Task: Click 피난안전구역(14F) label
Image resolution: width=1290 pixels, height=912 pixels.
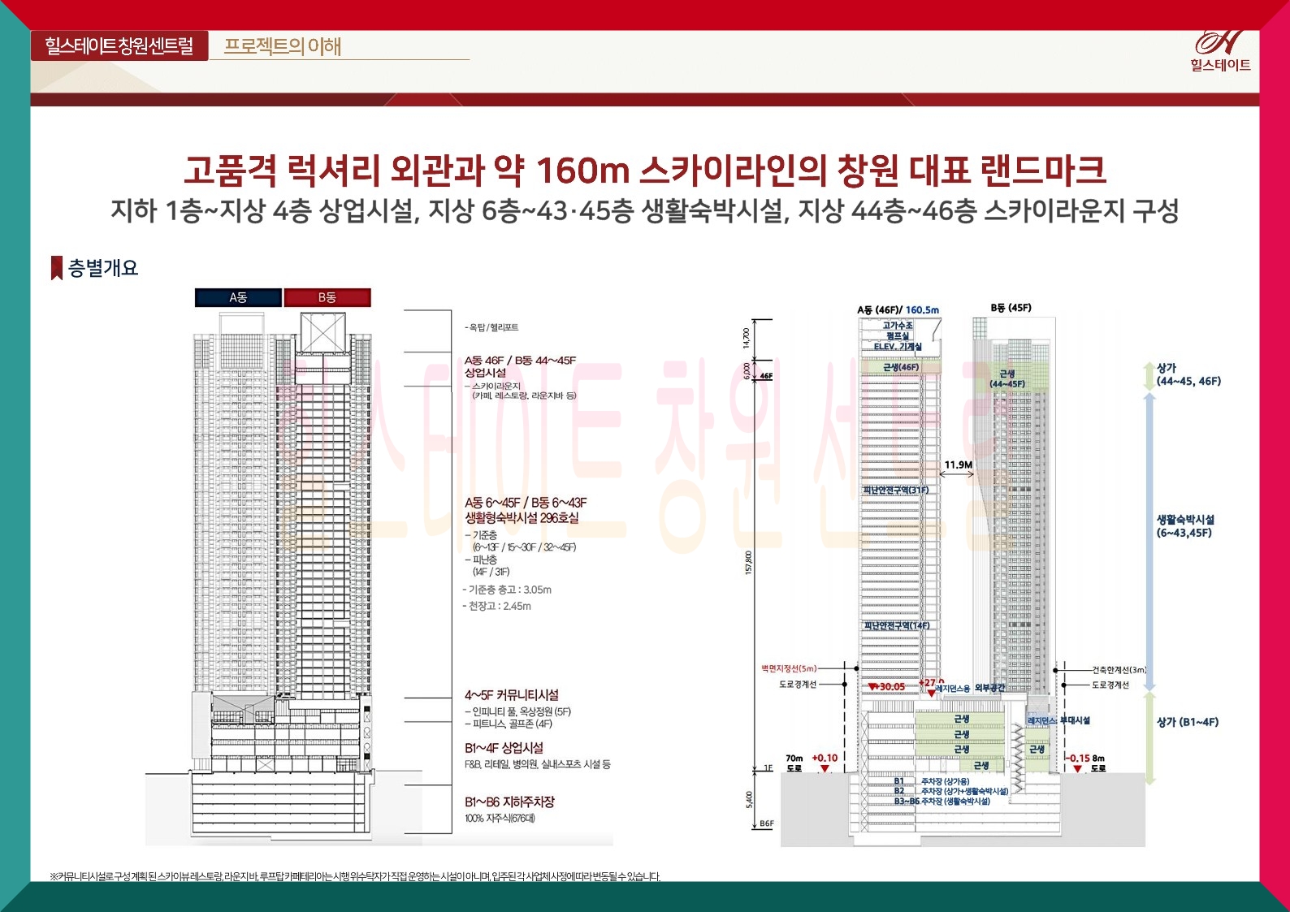Action: coord(897,625)
